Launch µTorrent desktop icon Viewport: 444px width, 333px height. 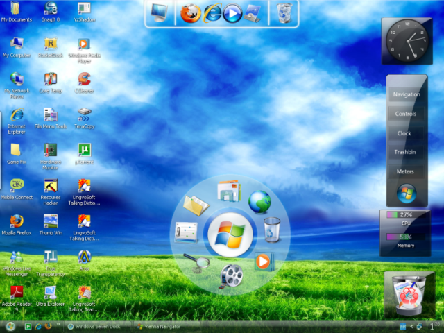click(x=85, y=154)
